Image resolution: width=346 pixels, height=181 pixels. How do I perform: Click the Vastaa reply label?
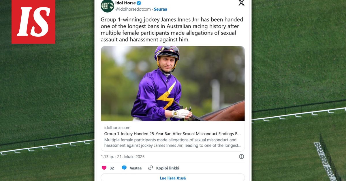tap(136, 168)
